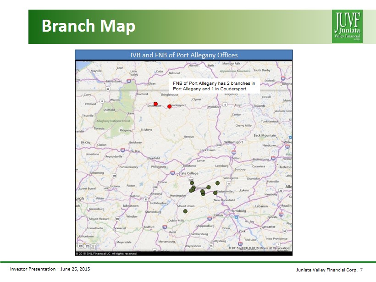The image size is (376, 282).
Task: Click the Route 22 shield above Hamburg
Action: click(281, 191)
